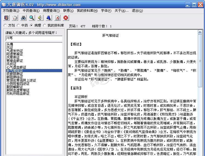
Task: Click the 相符个数 1 label
Action: [x=102, y=26]
